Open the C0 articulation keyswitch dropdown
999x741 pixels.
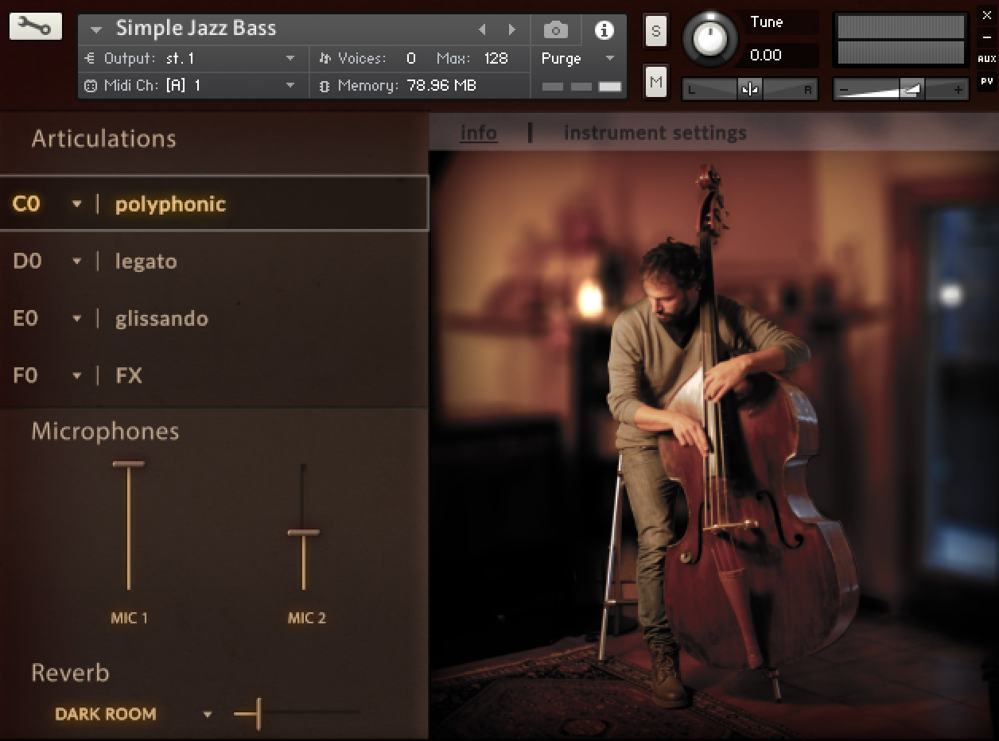tap(76, 204)
